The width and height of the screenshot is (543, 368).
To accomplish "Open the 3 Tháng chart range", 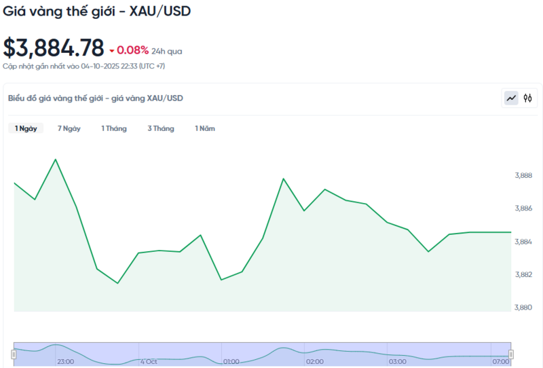I will coord(161,128).
